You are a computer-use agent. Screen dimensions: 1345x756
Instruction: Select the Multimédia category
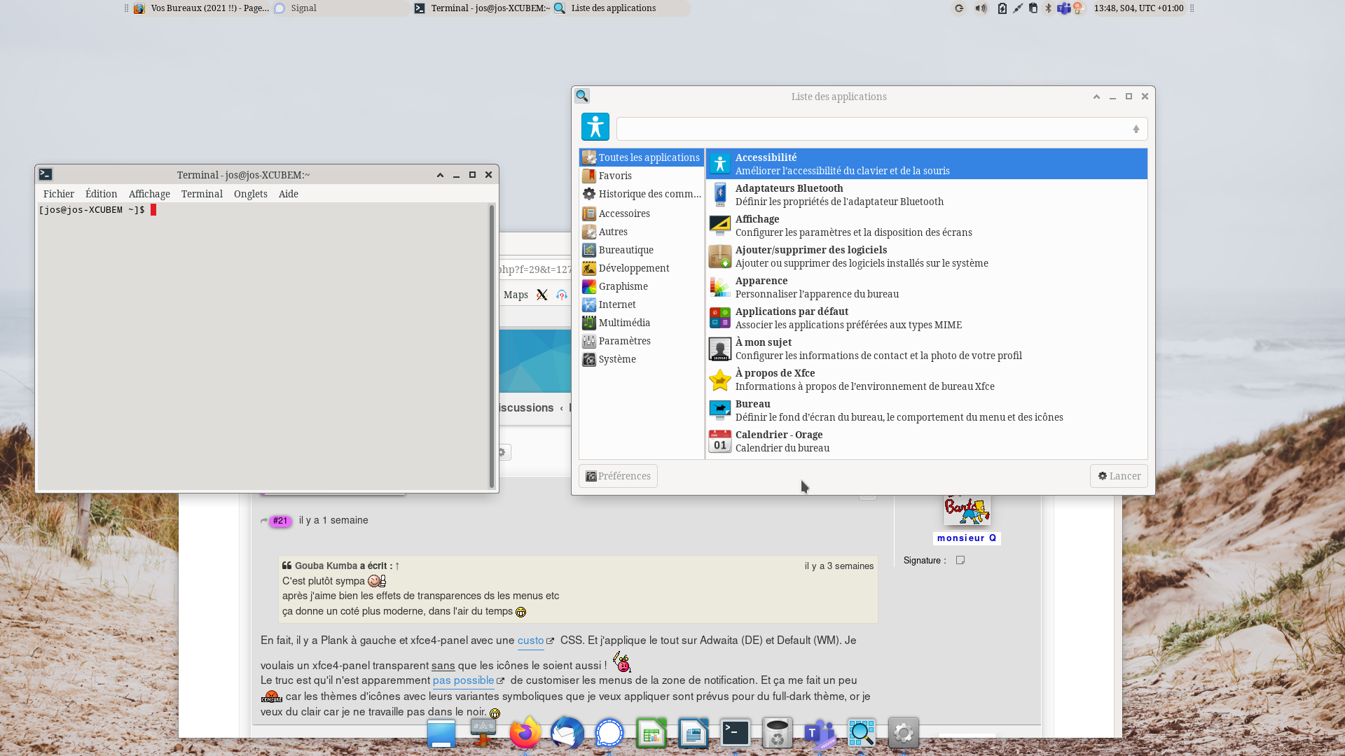(x=623, y=323)
